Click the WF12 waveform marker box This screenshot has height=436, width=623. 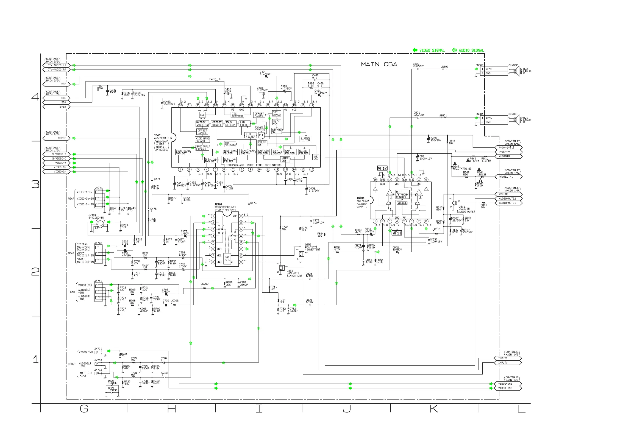coord(382,168)
